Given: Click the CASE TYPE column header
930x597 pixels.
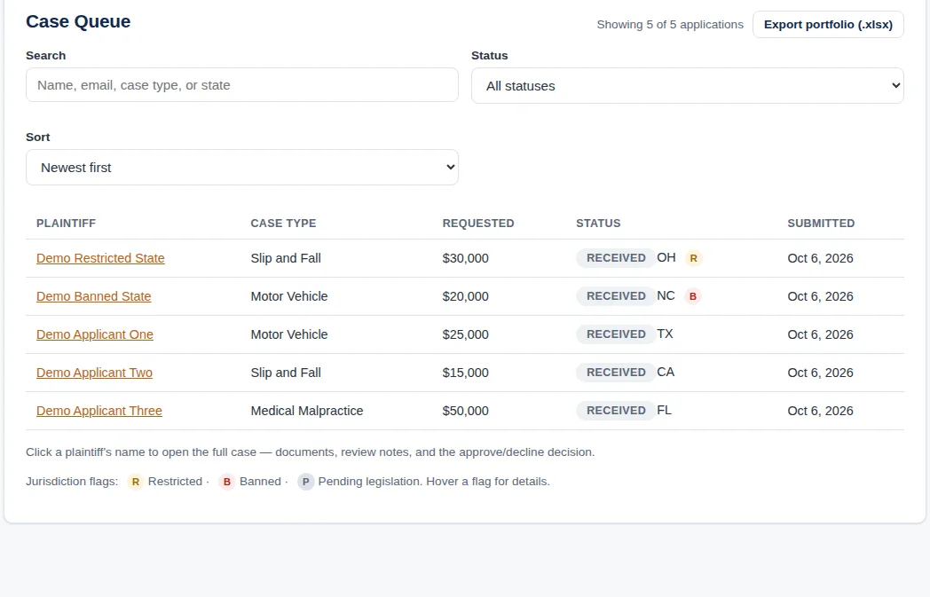Looking at the screenshot, I should (283, 224).
